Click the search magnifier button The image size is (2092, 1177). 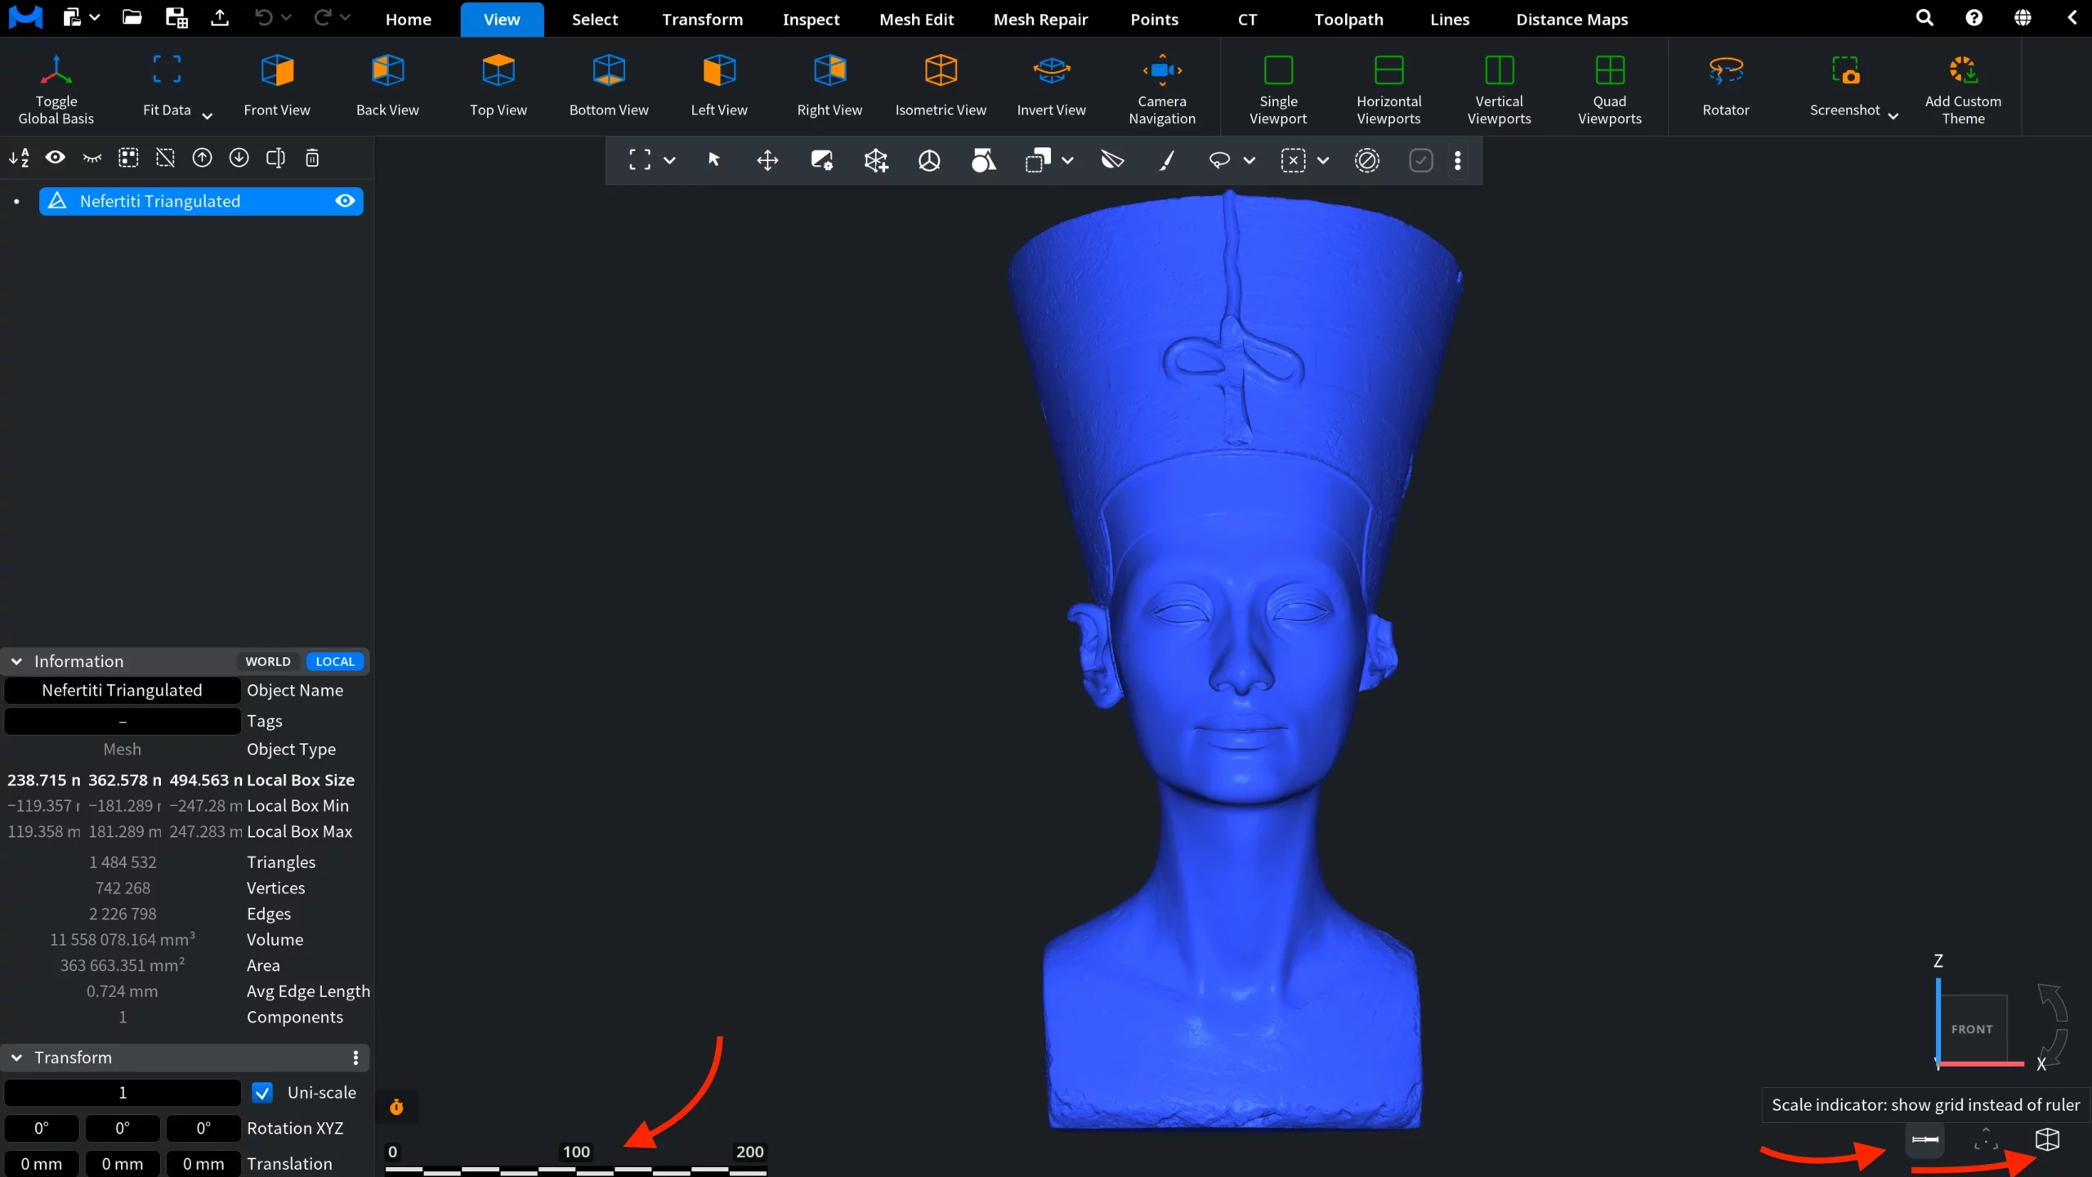point(1924,18)
